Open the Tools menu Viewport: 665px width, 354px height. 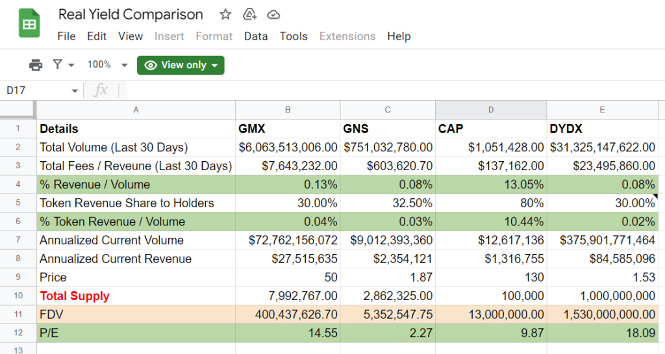pyautogui.click(x=294, y=36)
